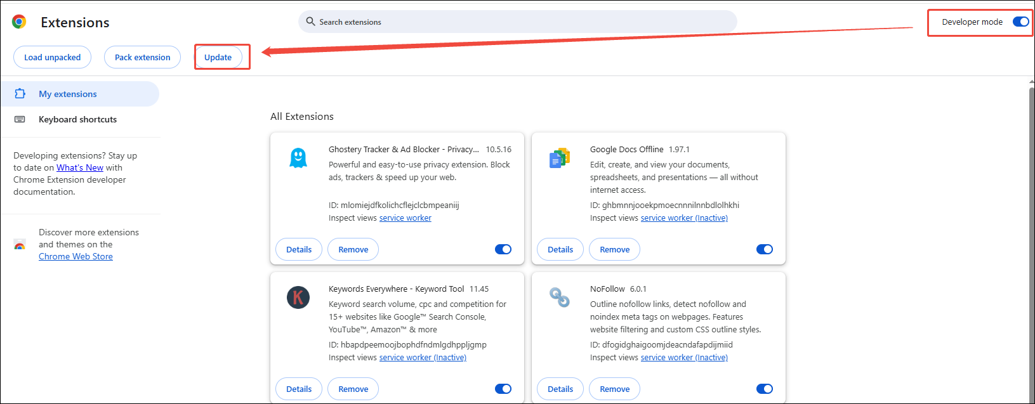Open the What's New link
The width and height of the screenshot is (1035, 404).
click(80, 167)
